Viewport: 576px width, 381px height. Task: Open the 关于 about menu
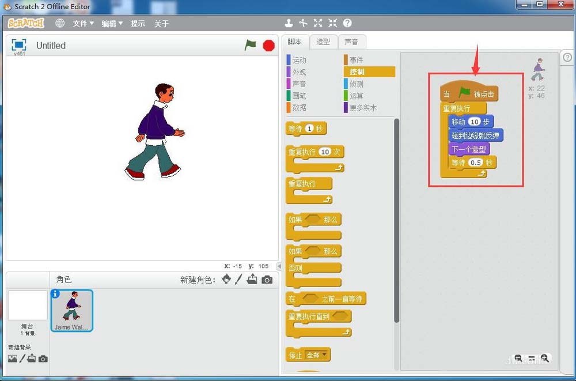161,24
